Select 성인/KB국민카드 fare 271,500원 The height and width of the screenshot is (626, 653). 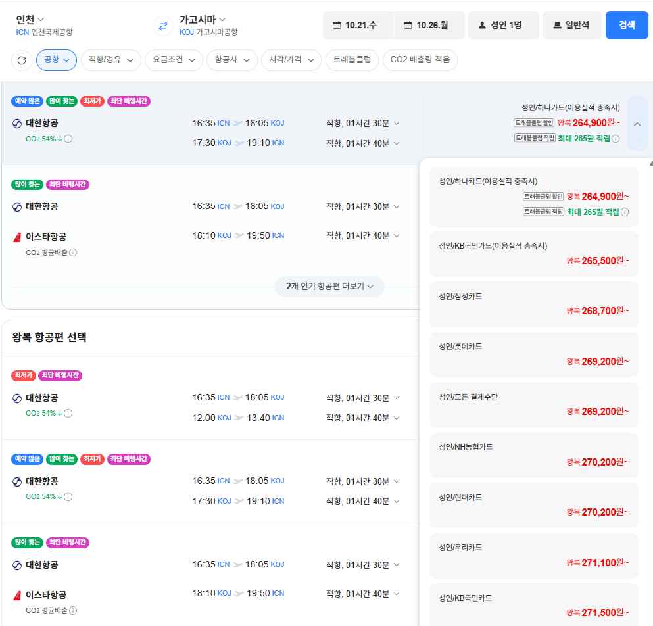click(x=534, y=606)
